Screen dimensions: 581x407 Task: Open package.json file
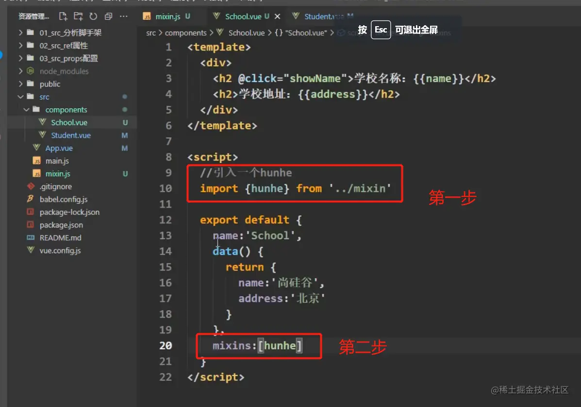click(x=61, y=225)
